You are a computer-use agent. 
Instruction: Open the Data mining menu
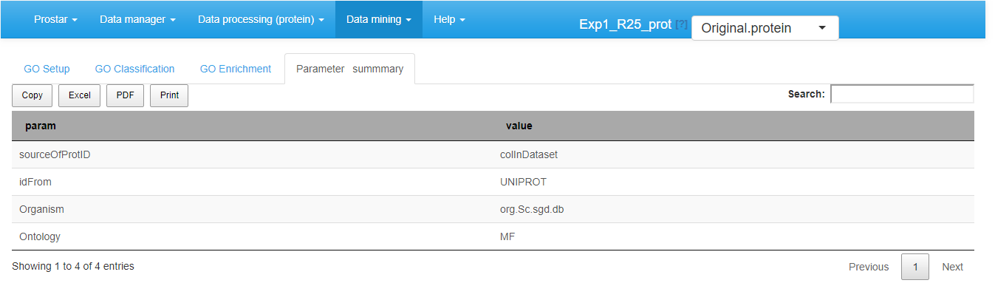tap(378, 19)
